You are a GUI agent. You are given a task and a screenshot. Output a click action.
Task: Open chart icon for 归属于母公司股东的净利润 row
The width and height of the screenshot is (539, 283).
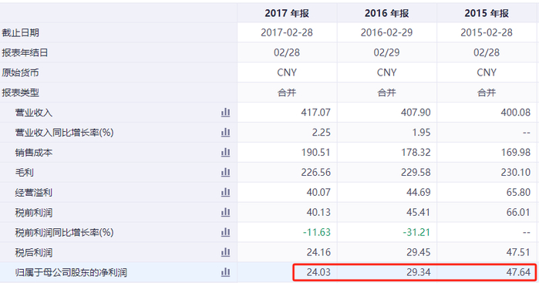pyautogui.click(x=225, y=272)
